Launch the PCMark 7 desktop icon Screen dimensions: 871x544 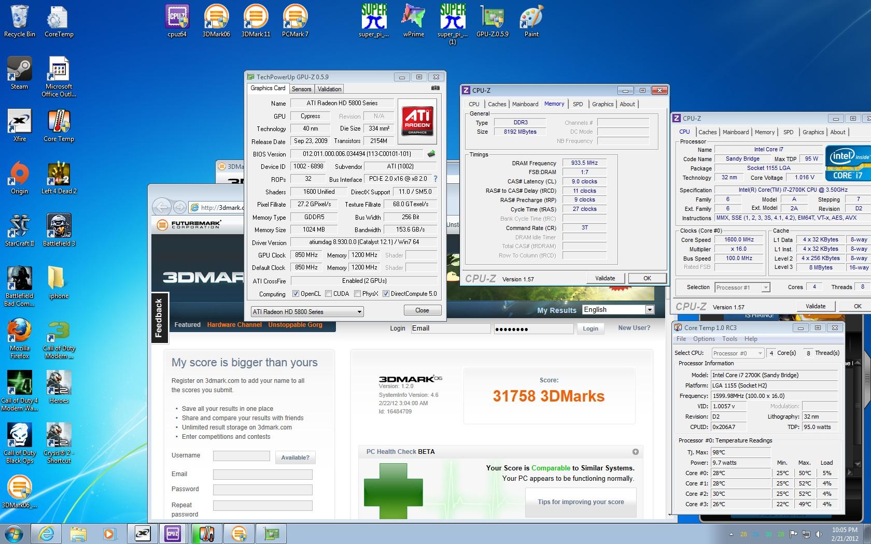coord(295,21)
